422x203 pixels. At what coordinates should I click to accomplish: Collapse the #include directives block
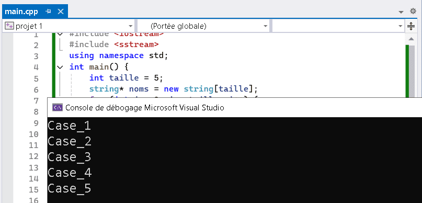pos(60,34)
